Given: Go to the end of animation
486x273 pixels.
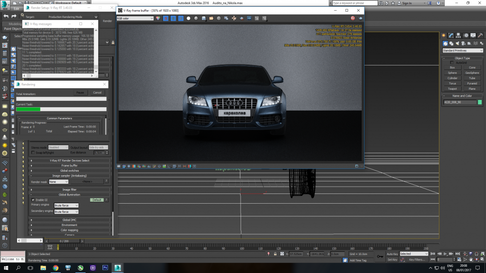Looking at the screenshot, I should tap(457, 254).
